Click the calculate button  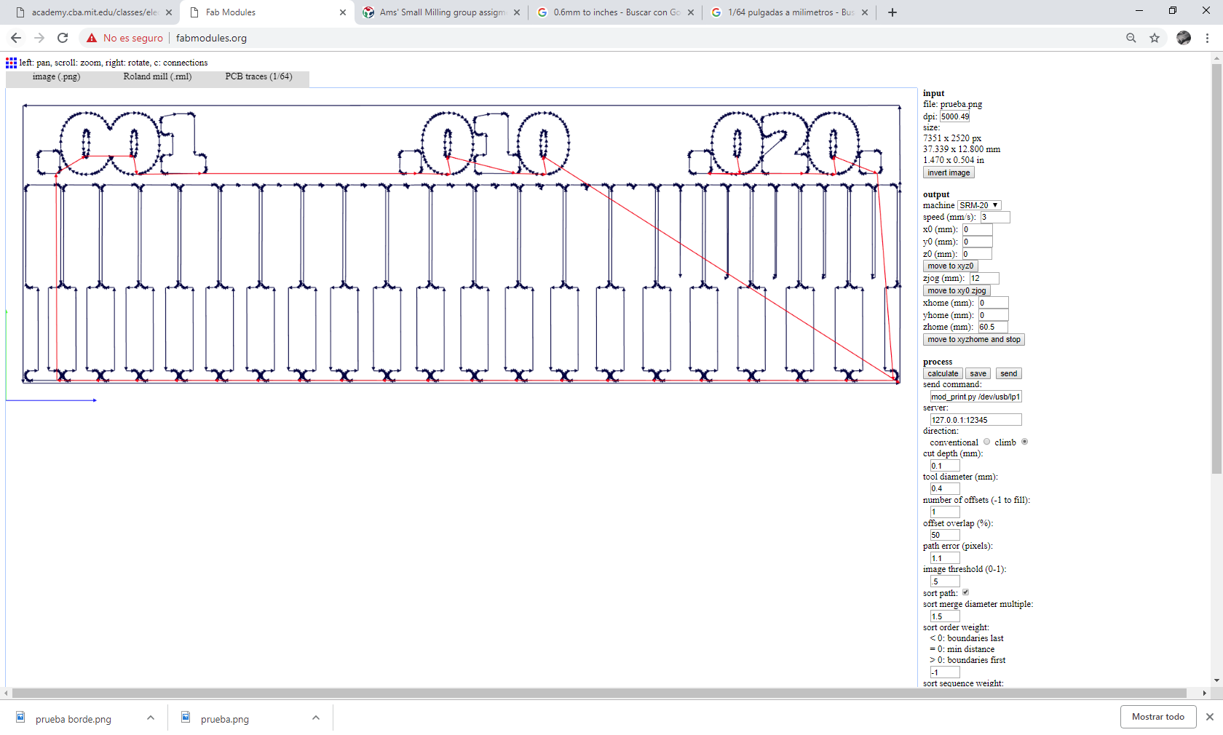pos(943,373)
